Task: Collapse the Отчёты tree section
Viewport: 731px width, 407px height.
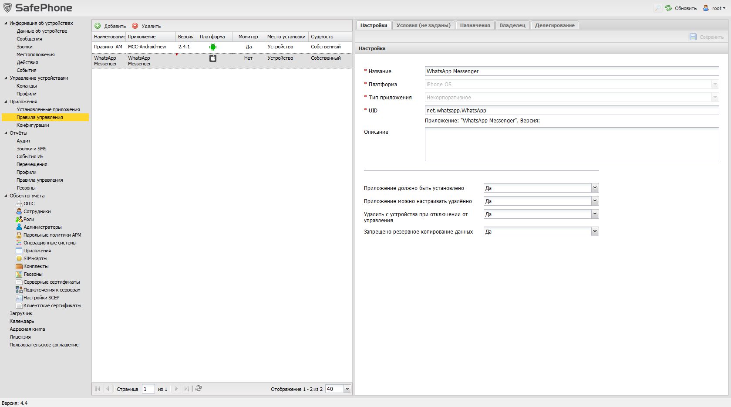Action: [6, 133]
